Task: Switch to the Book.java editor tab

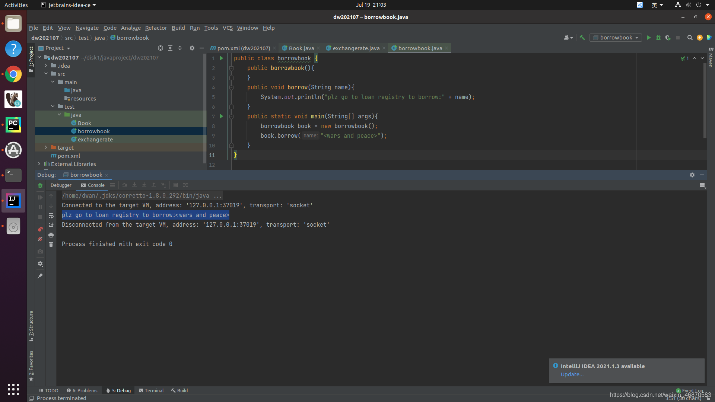Action: [301, 48]
